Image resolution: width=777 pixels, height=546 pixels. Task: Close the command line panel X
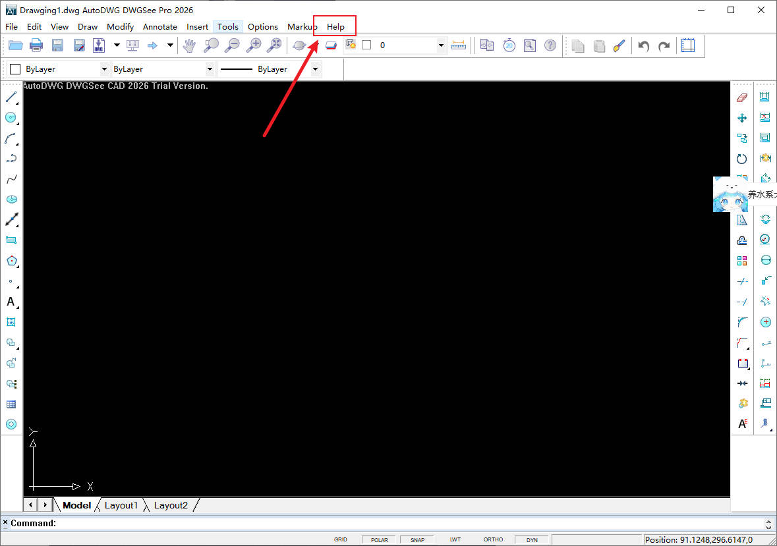click(x=5, y=522)
